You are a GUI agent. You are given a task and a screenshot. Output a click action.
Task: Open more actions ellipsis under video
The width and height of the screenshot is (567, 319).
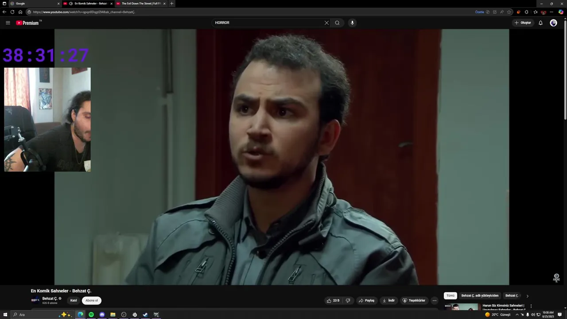click(435, 300)
